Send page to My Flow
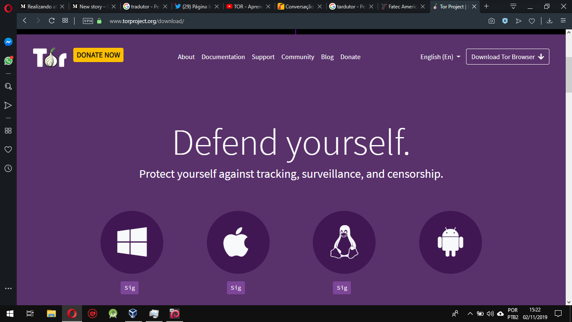The height and width of the screenshot is (322, 572). tap(518, 21)
